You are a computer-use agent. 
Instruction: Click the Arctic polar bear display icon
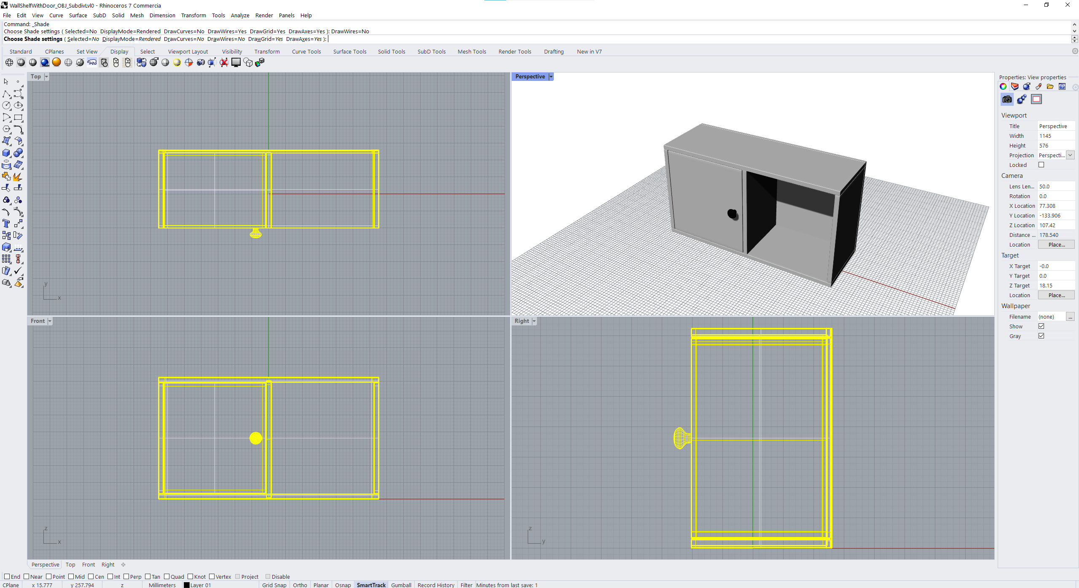[x=92, y=63]
